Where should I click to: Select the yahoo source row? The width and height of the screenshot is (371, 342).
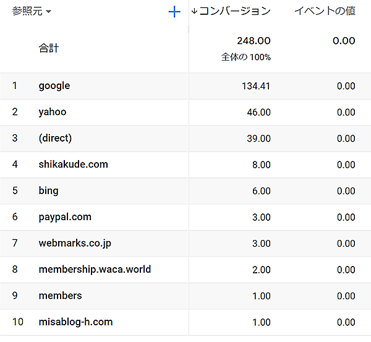click(53, 112)
